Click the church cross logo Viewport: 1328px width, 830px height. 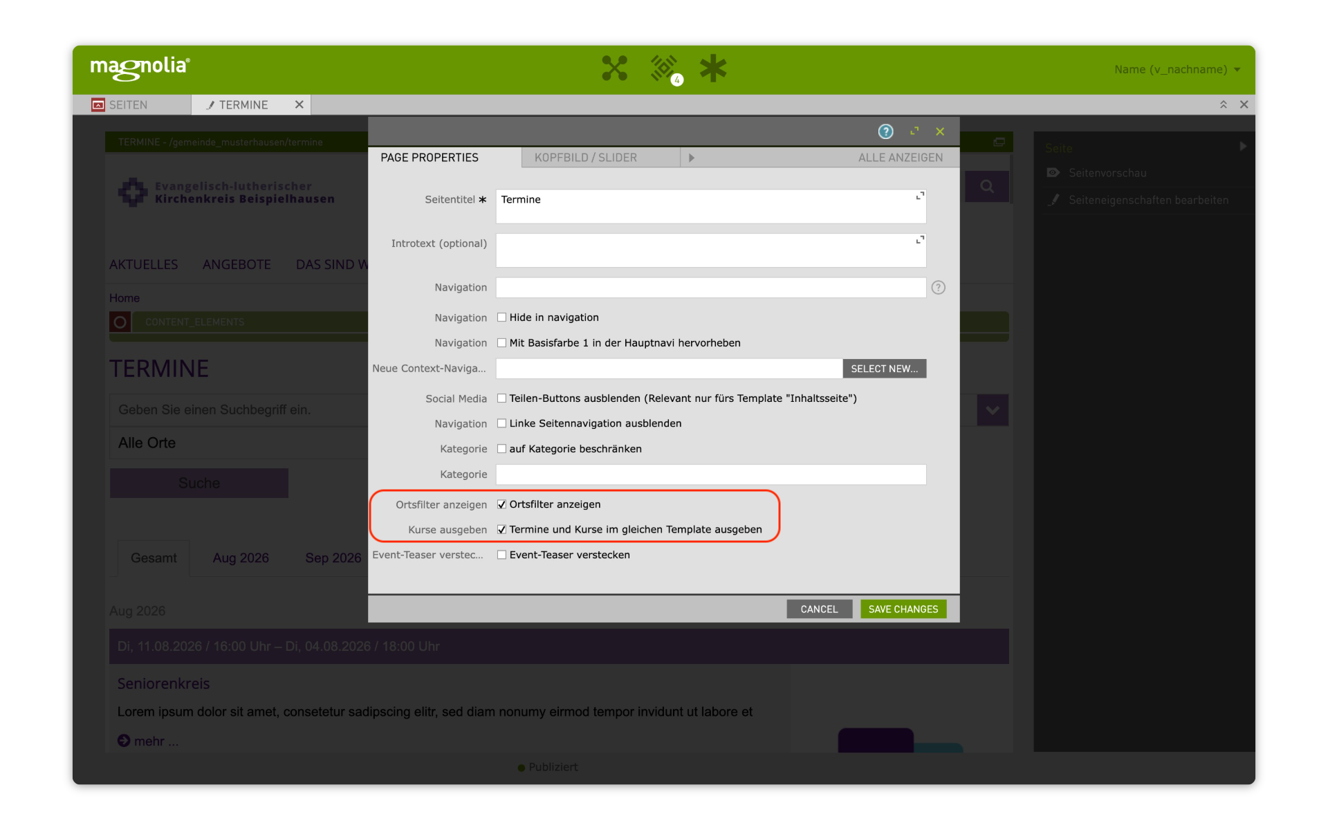133,192
